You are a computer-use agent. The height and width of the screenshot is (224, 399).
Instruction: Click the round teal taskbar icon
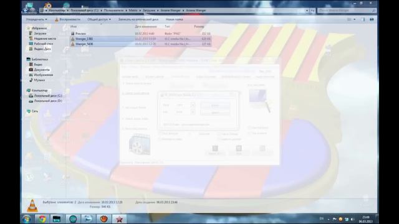pos(73,219)
